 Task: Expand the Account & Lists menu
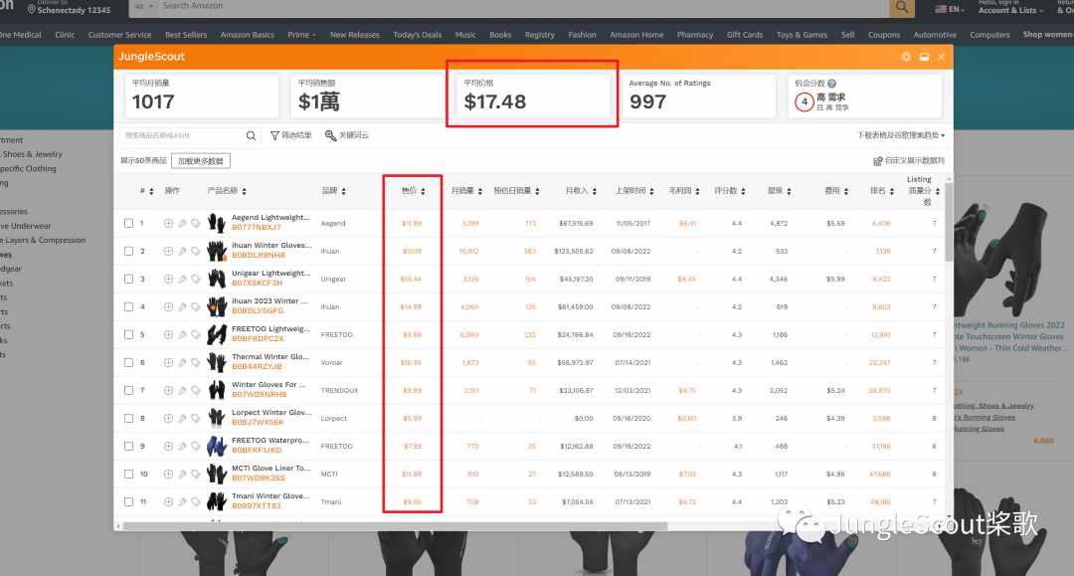[x=1011, y=8]
